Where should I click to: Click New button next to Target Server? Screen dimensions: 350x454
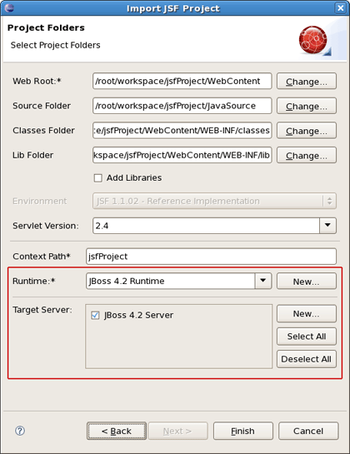click(307, 313)
